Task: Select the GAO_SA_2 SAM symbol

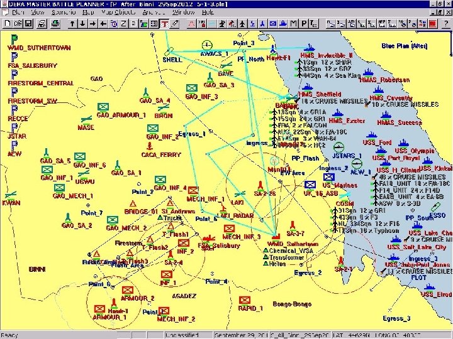Action: 67,218
